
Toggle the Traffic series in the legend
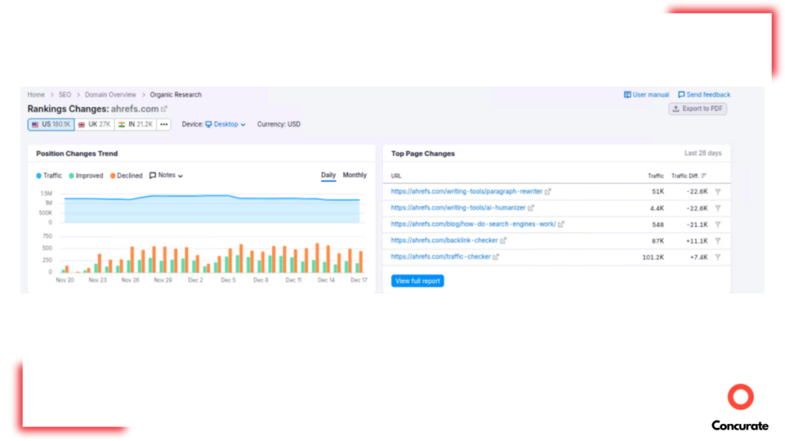(x=52, y=175)
